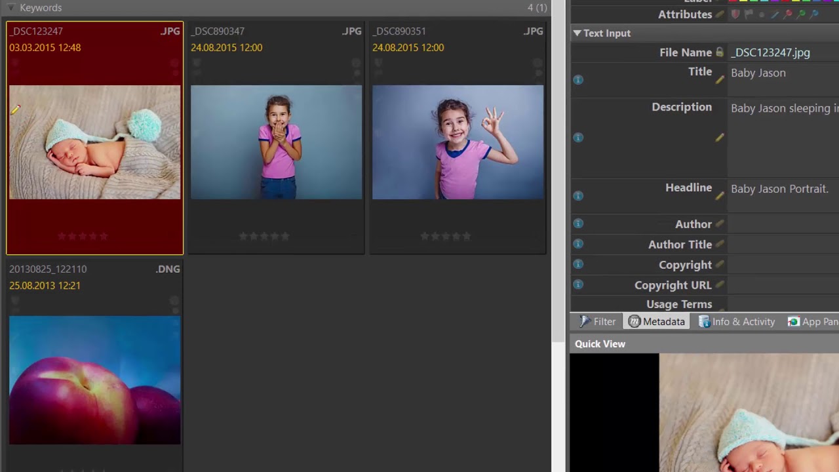Click the thumbnail grid vertical scrollbar
839x472 pixels.
pyautogui.click(x=558, y=170)
